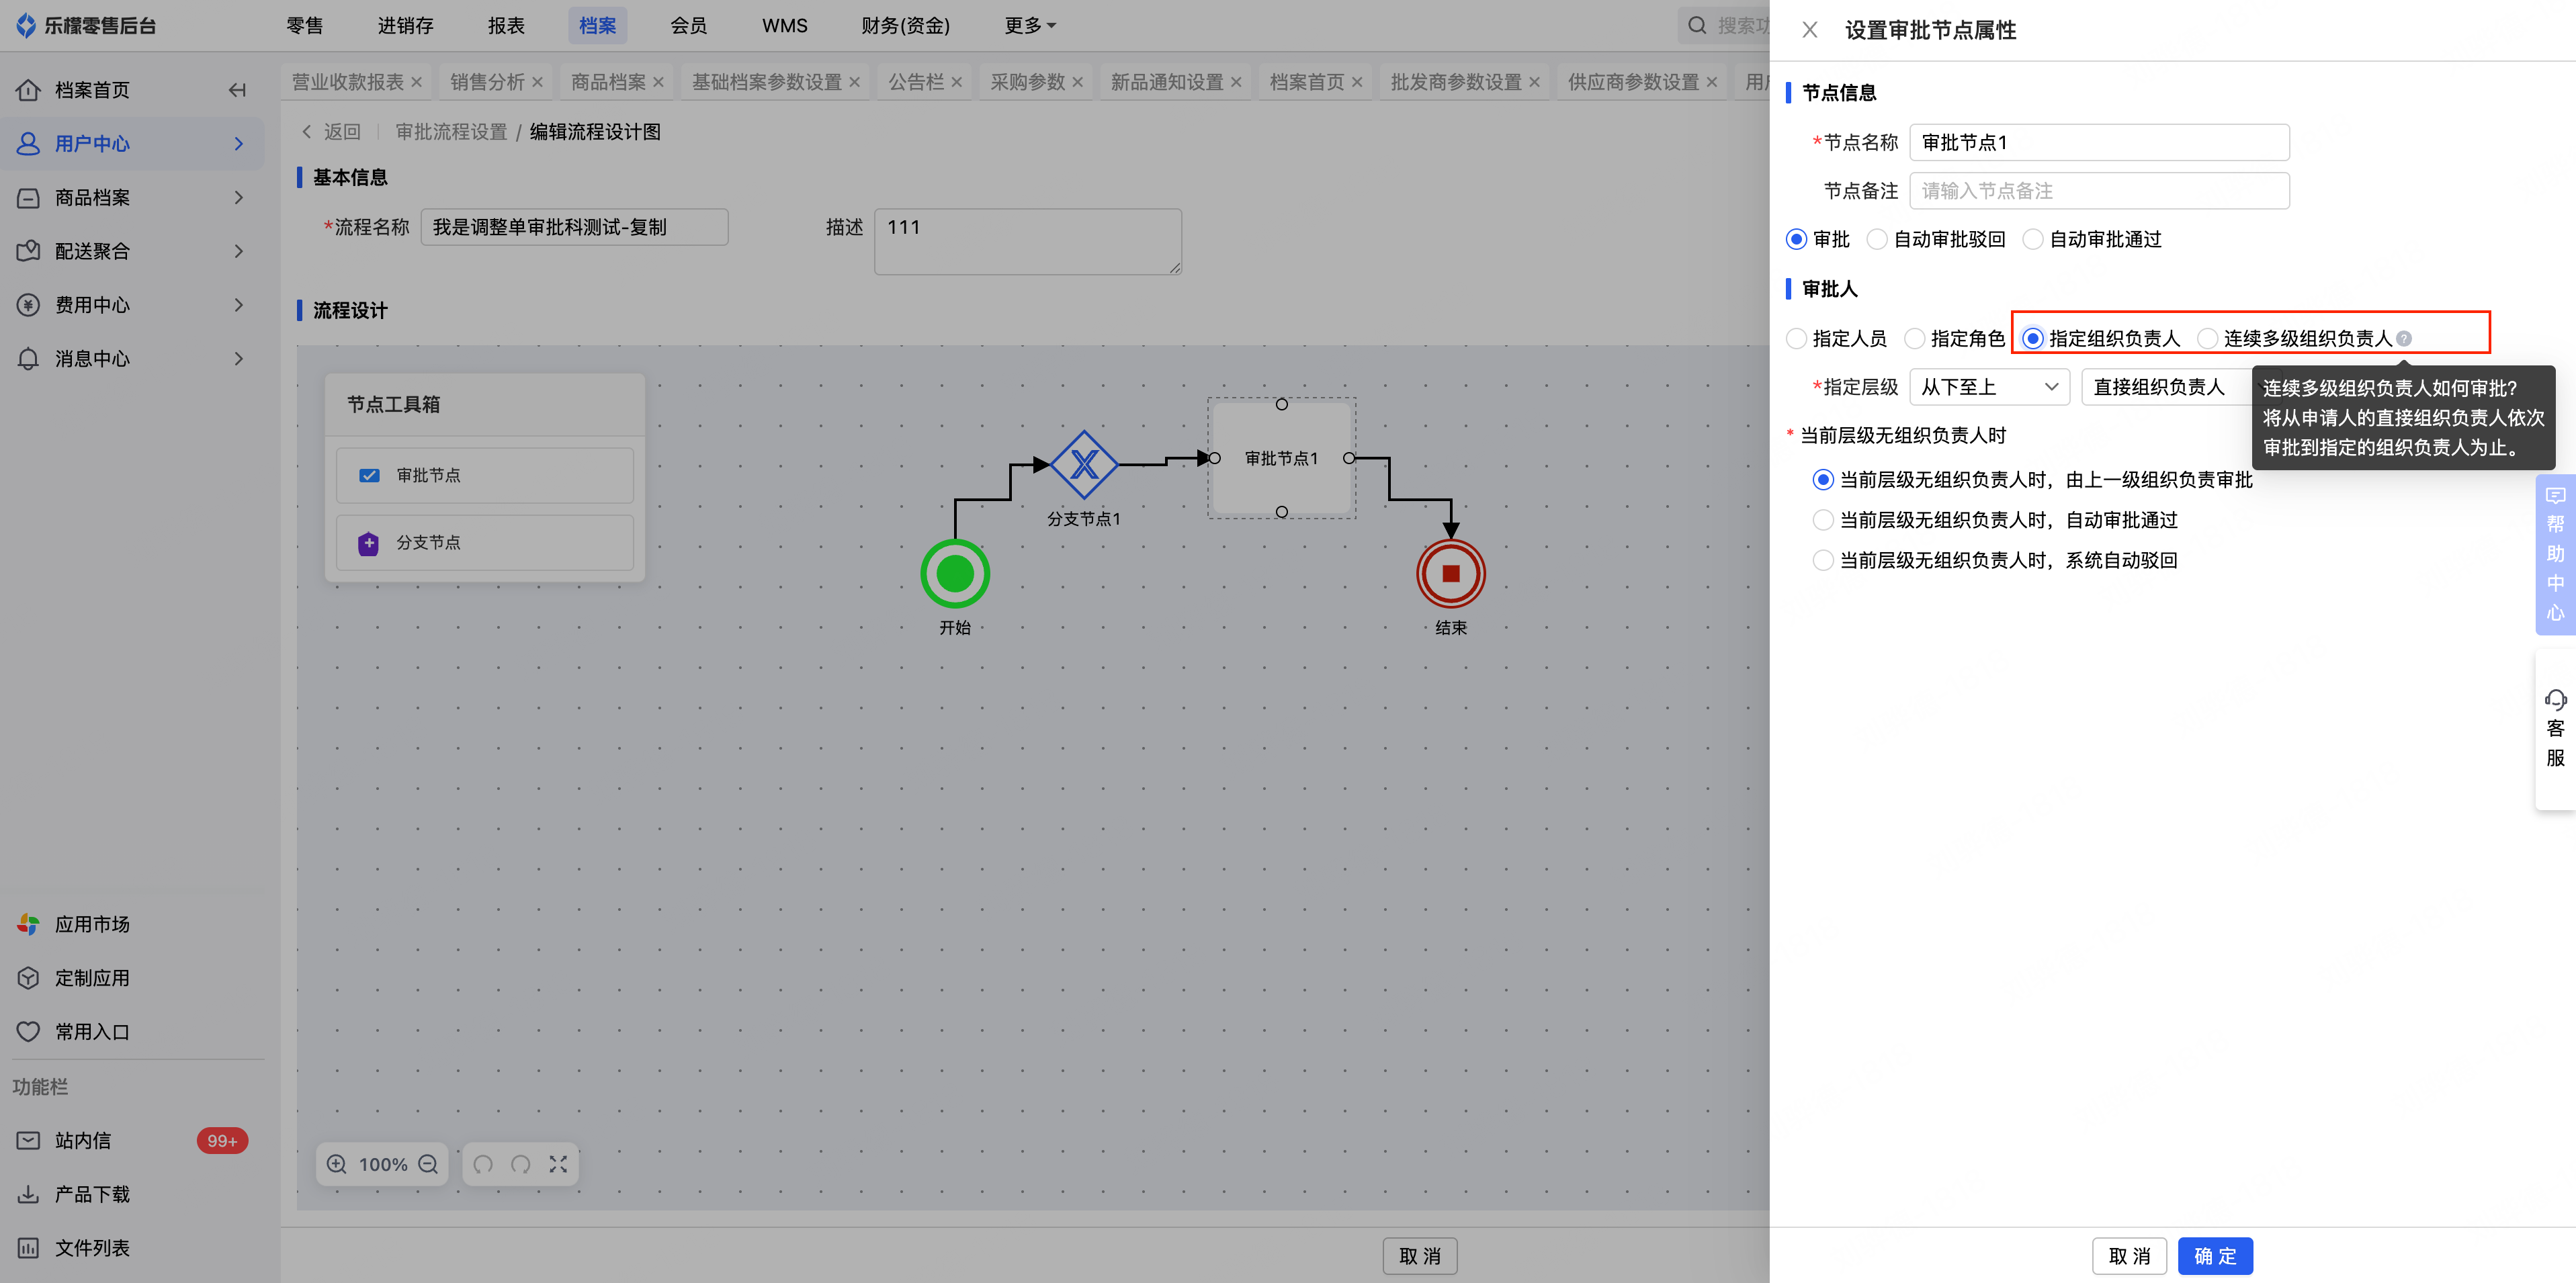This screenshot has height=1283, width=2576.
Task: Choose 当前层级无组织负责人时，系统自动驳回 option
Action: [1823, 561]
